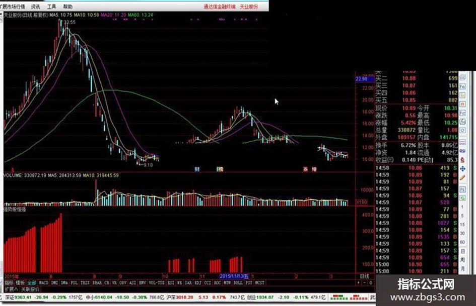Click the 财 info marker on chart
The image size is (476, 306).
[x=197, y=169]
